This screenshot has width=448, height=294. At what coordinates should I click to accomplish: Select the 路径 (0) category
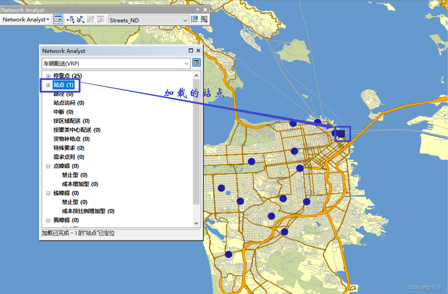pyautogui.click(x=63, y=94)
